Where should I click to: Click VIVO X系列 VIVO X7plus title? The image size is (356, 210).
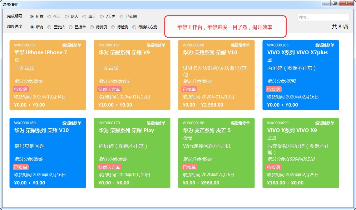297,53
